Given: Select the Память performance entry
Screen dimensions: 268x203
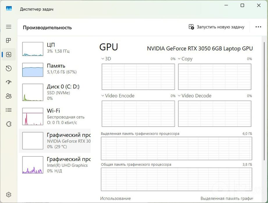Looking at the screenshot, I should pos(55,70).
